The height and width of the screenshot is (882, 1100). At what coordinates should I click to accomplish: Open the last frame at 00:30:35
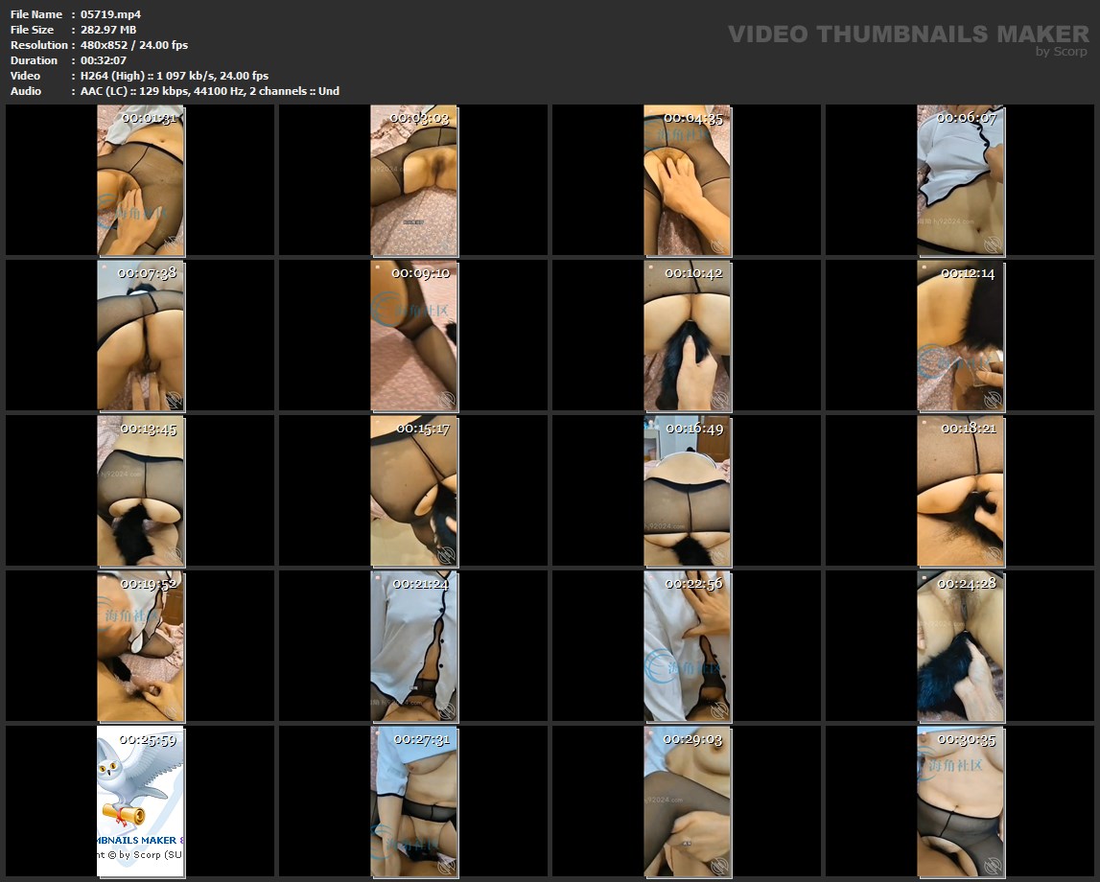tap(960, 801)
